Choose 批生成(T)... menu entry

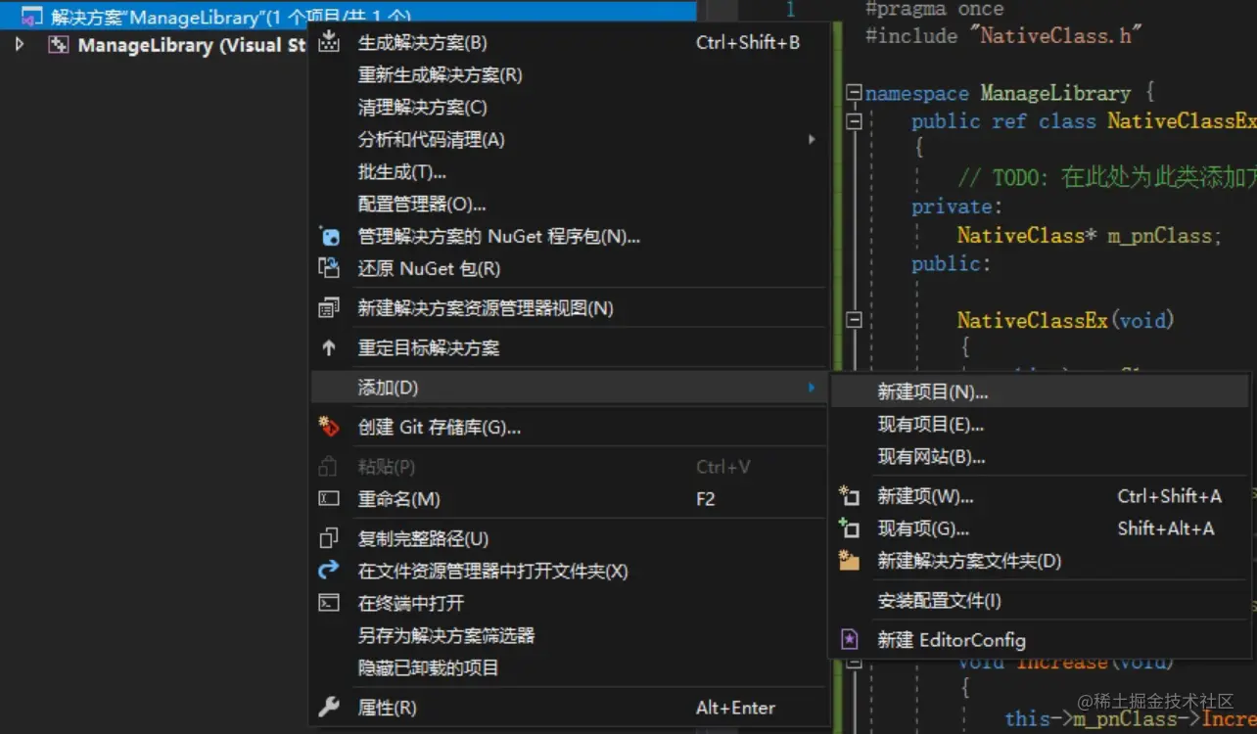pos(568,171)
